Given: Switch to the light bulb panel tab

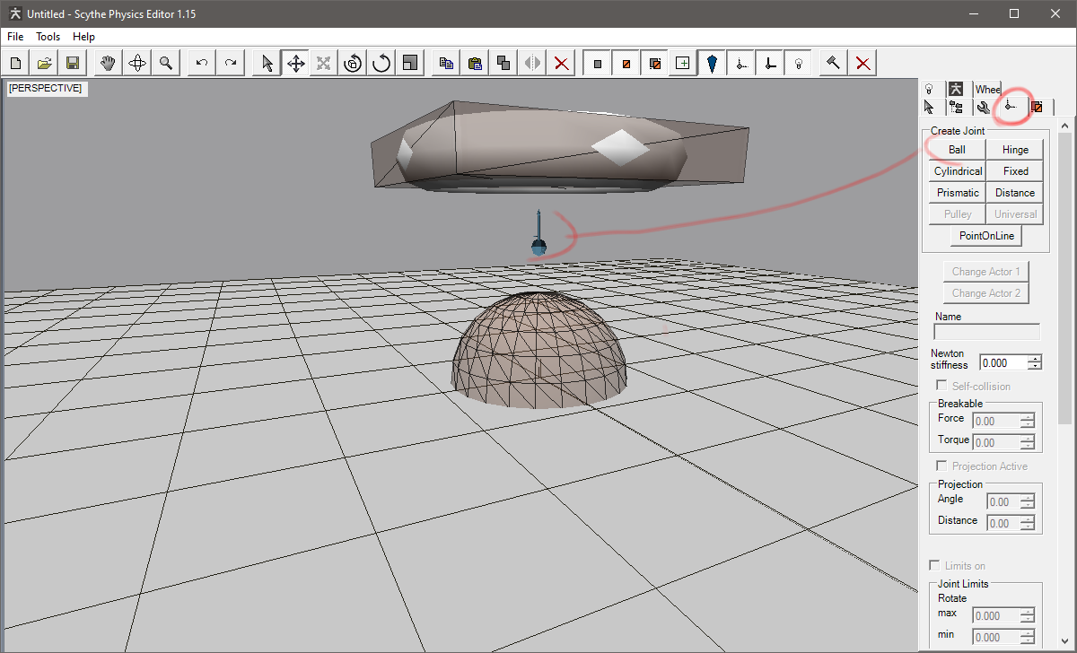Looking at the screenshot, I should coord(931,89).
